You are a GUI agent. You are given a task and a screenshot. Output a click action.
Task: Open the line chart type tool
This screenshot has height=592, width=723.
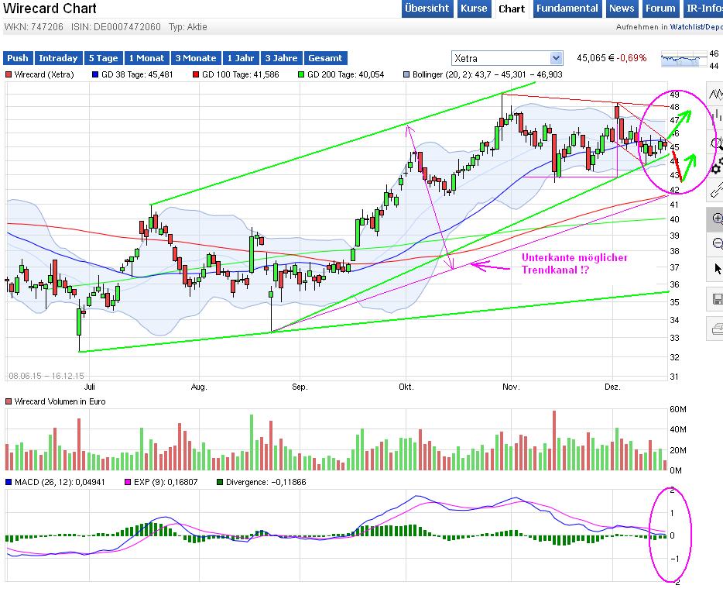coord(715,94)
